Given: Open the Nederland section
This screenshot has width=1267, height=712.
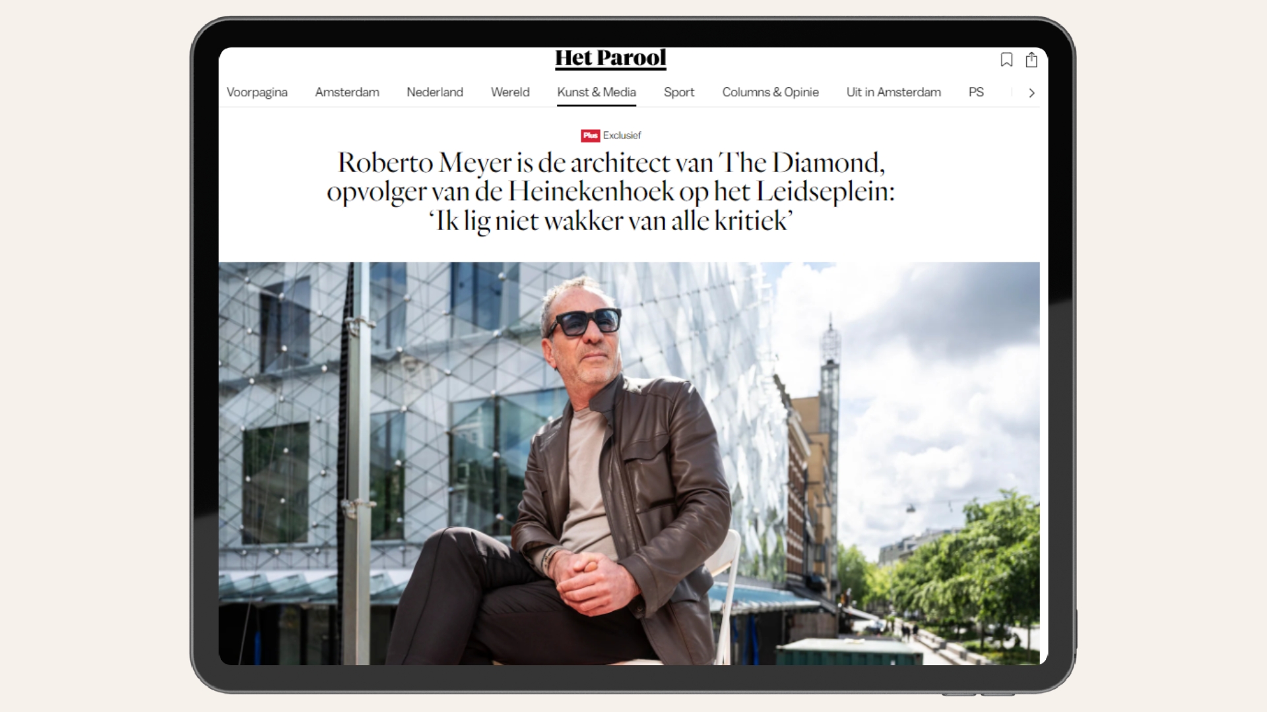Looking at the screenshot, I should (x=435, y=92).
